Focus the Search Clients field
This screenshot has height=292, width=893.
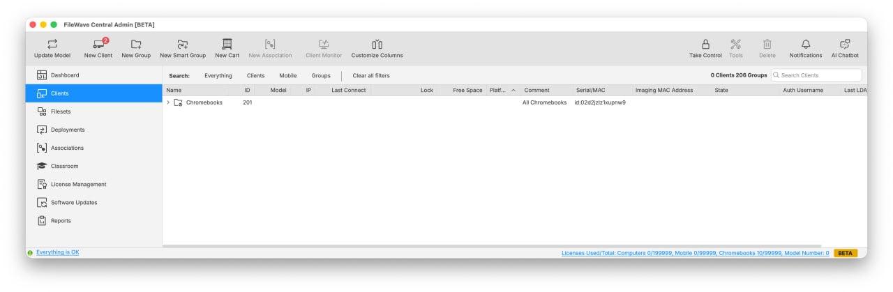816,75
